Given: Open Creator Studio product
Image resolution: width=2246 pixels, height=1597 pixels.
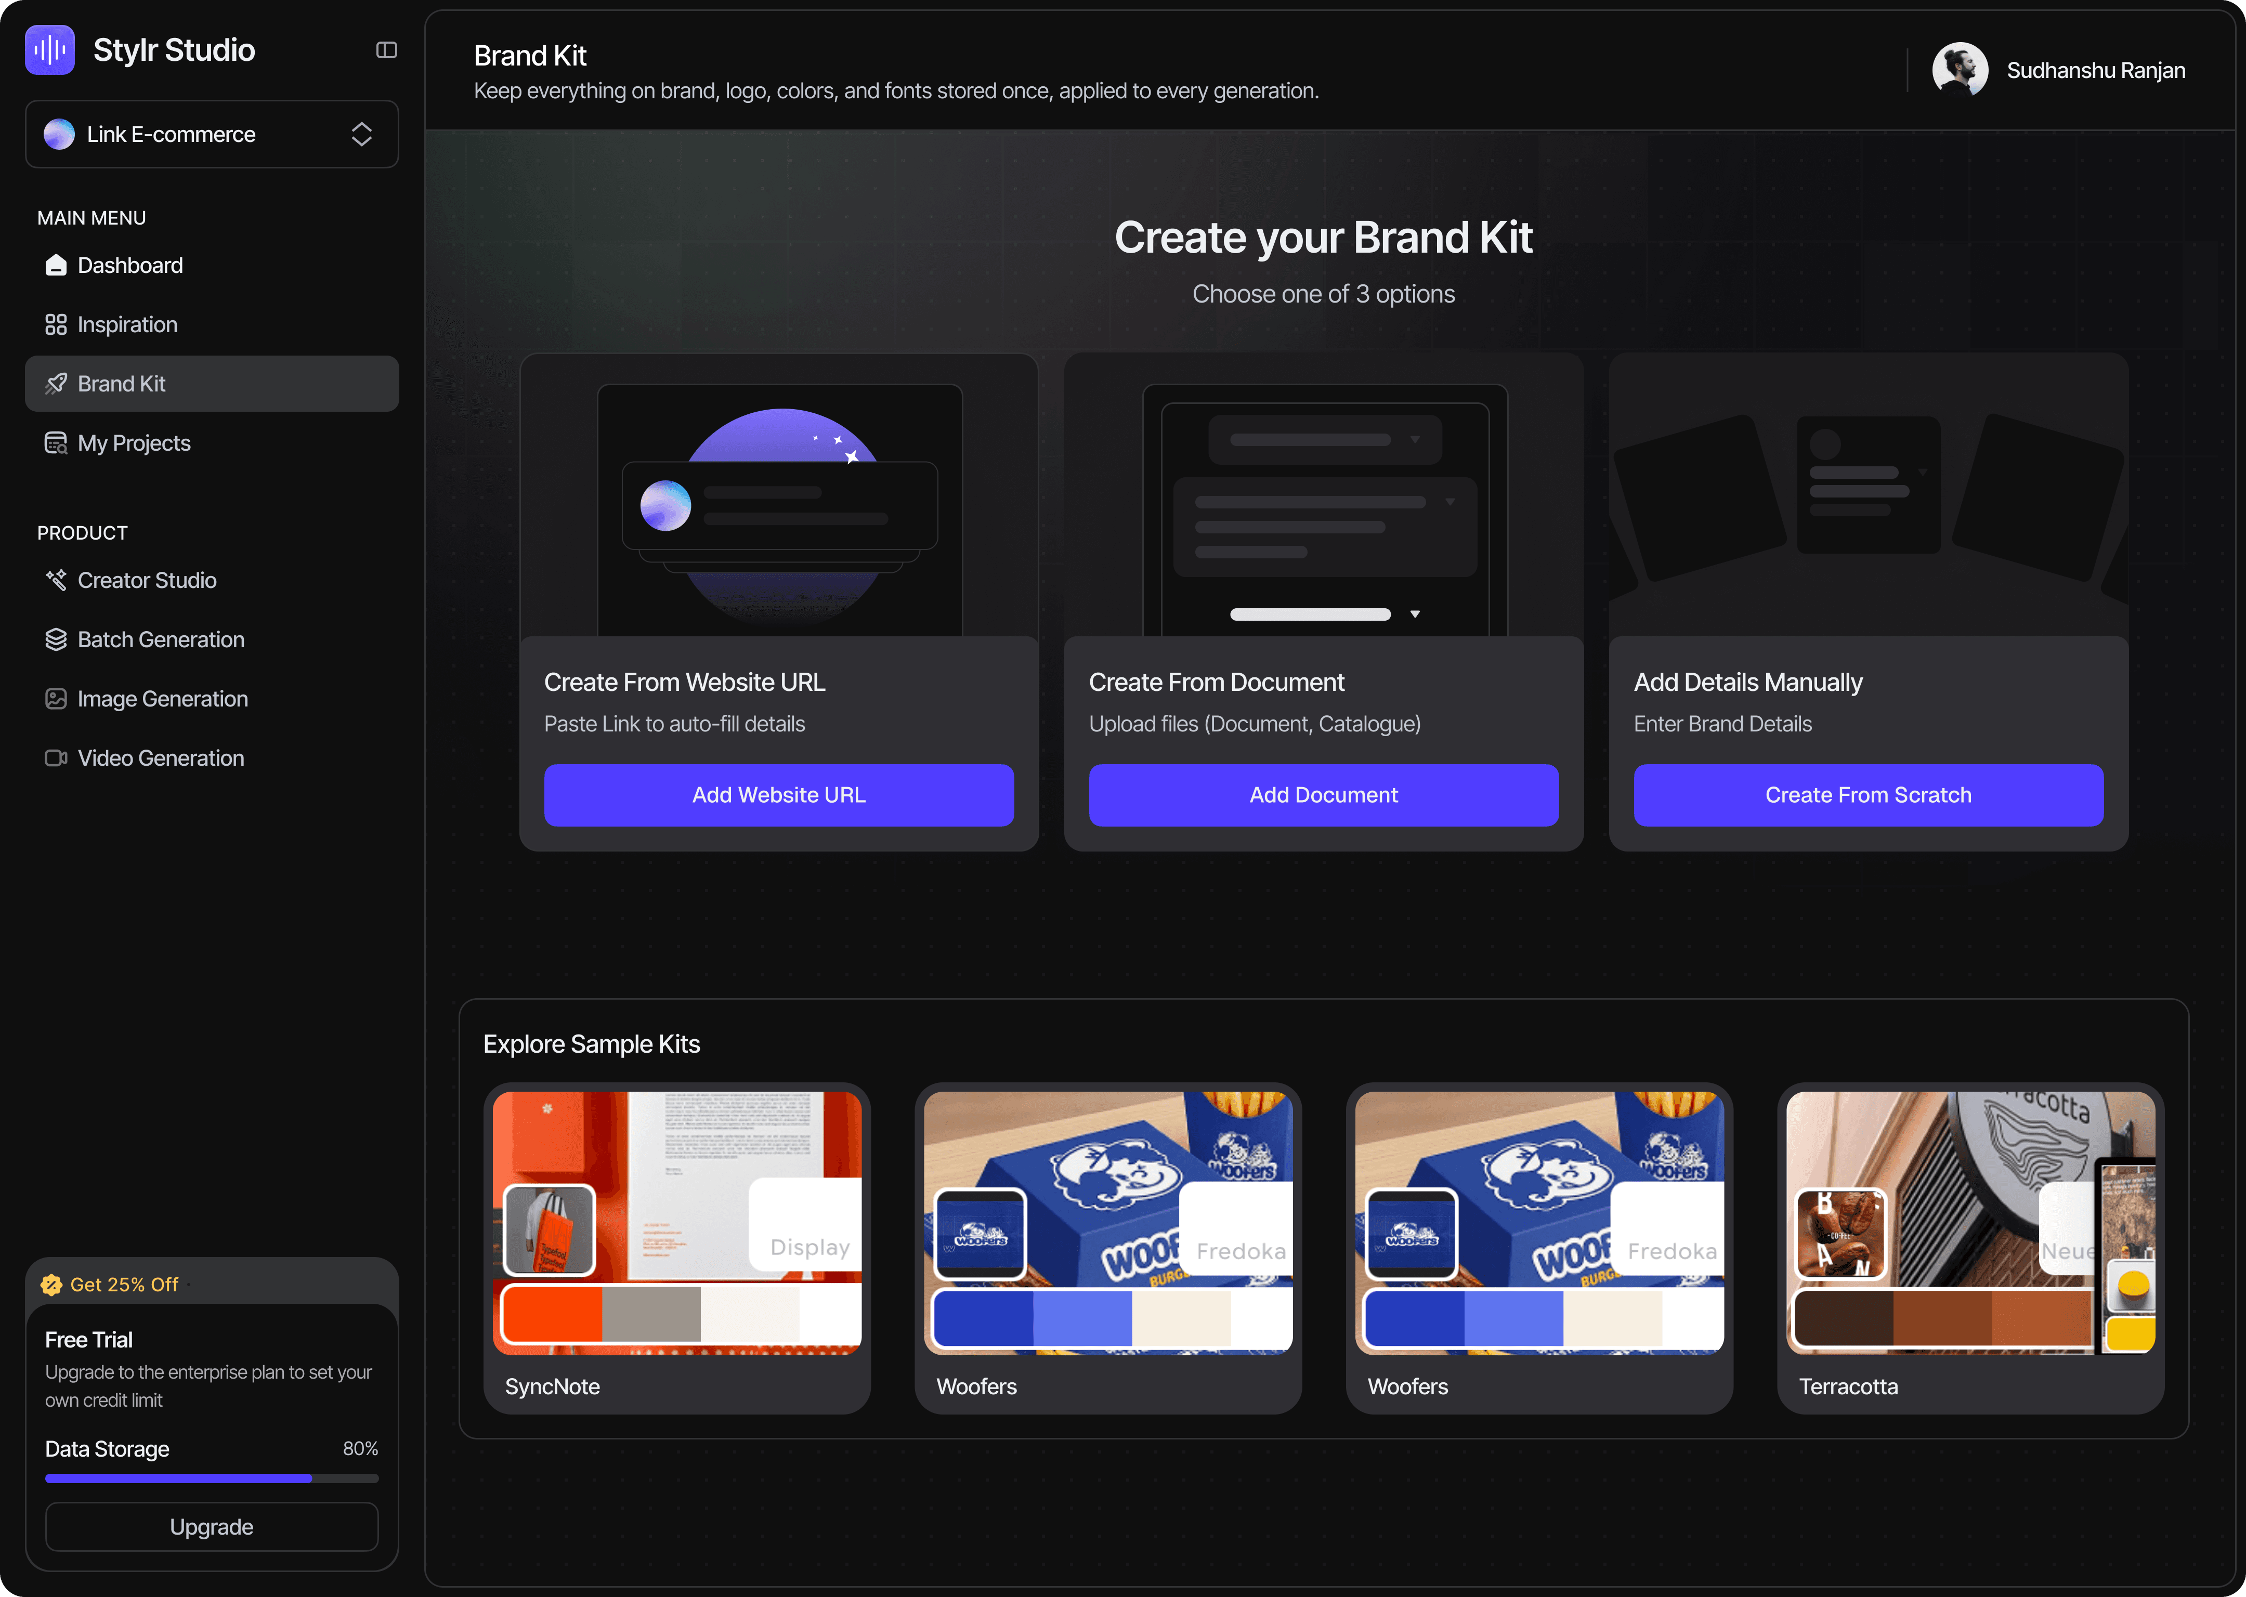Looking at the screenshot, I should [x=212, y=580].
